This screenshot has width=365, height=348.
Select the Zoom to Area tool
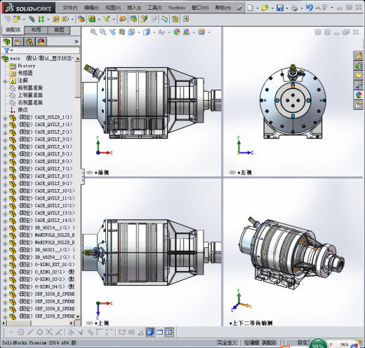pos(103,32)
